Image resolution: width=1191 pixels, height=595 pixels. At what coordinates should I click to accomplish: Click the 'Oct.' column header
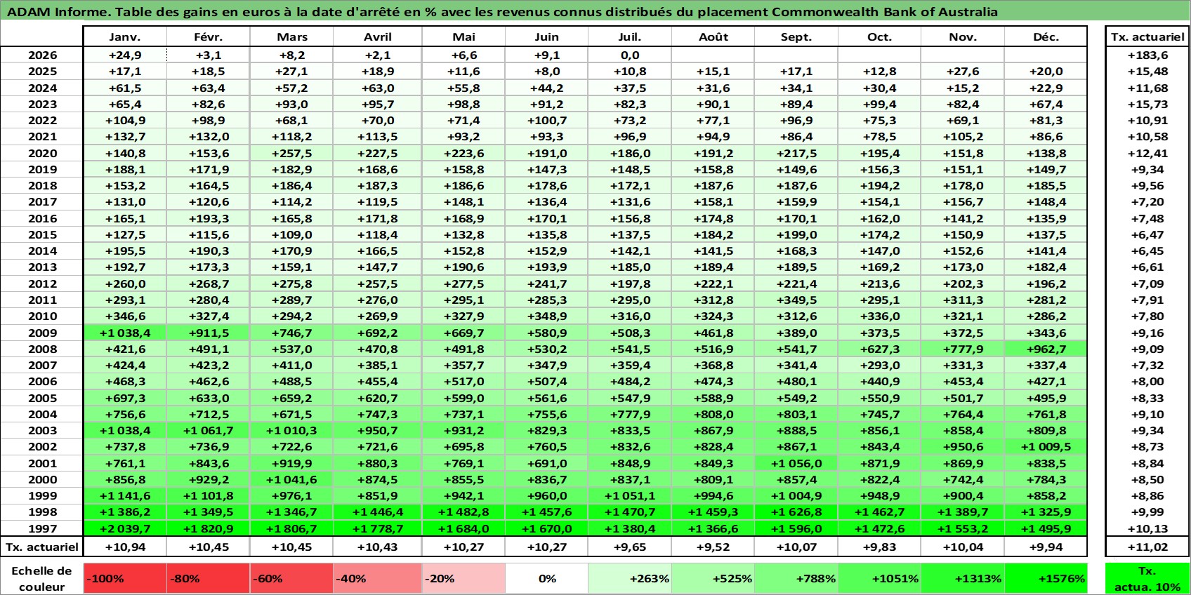(879, 36)
